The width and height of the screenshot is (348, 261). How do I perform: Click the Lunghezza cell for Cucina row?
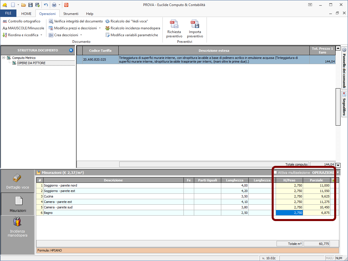click(234, 196)
